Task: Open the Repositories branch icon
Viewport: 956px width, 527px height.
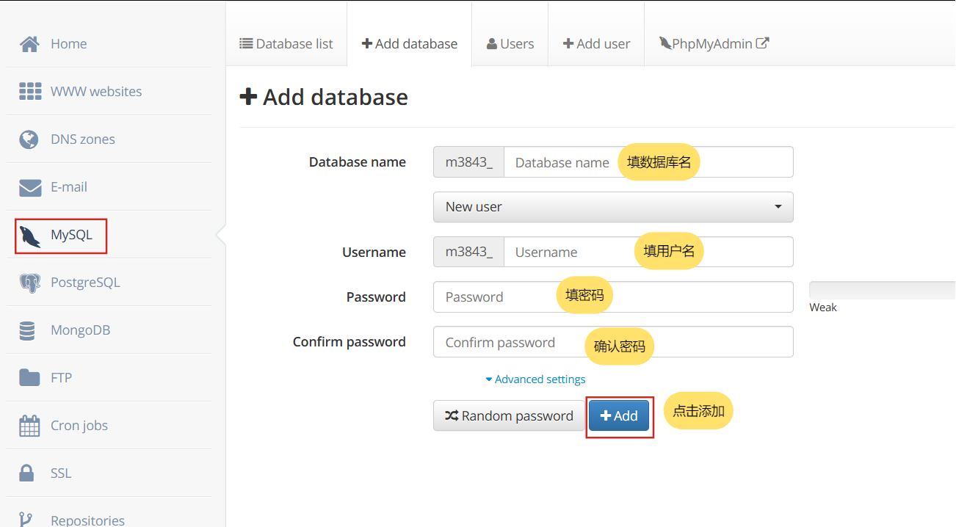Action: coord(27,520)
